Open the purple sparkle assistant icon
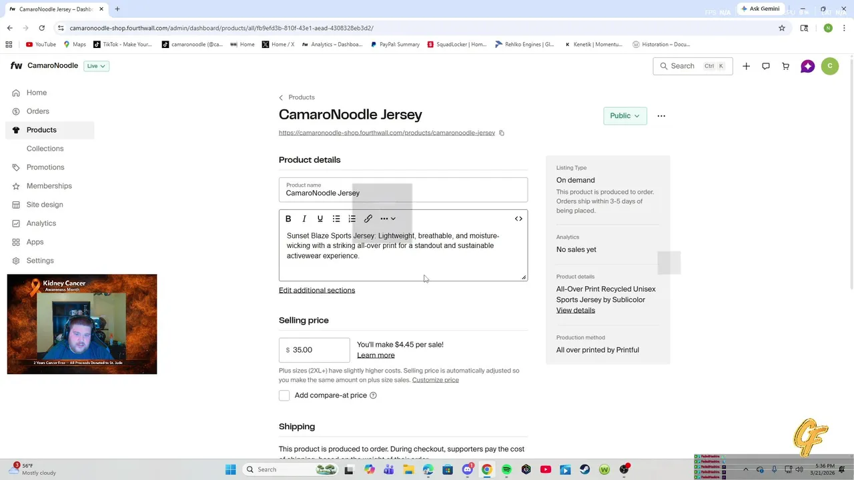This screenshot has height=480, width=854. (808, 66)
